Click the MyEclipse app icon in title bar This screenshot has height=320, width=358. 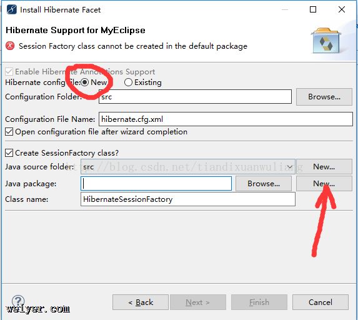click(x=12, y=9)
